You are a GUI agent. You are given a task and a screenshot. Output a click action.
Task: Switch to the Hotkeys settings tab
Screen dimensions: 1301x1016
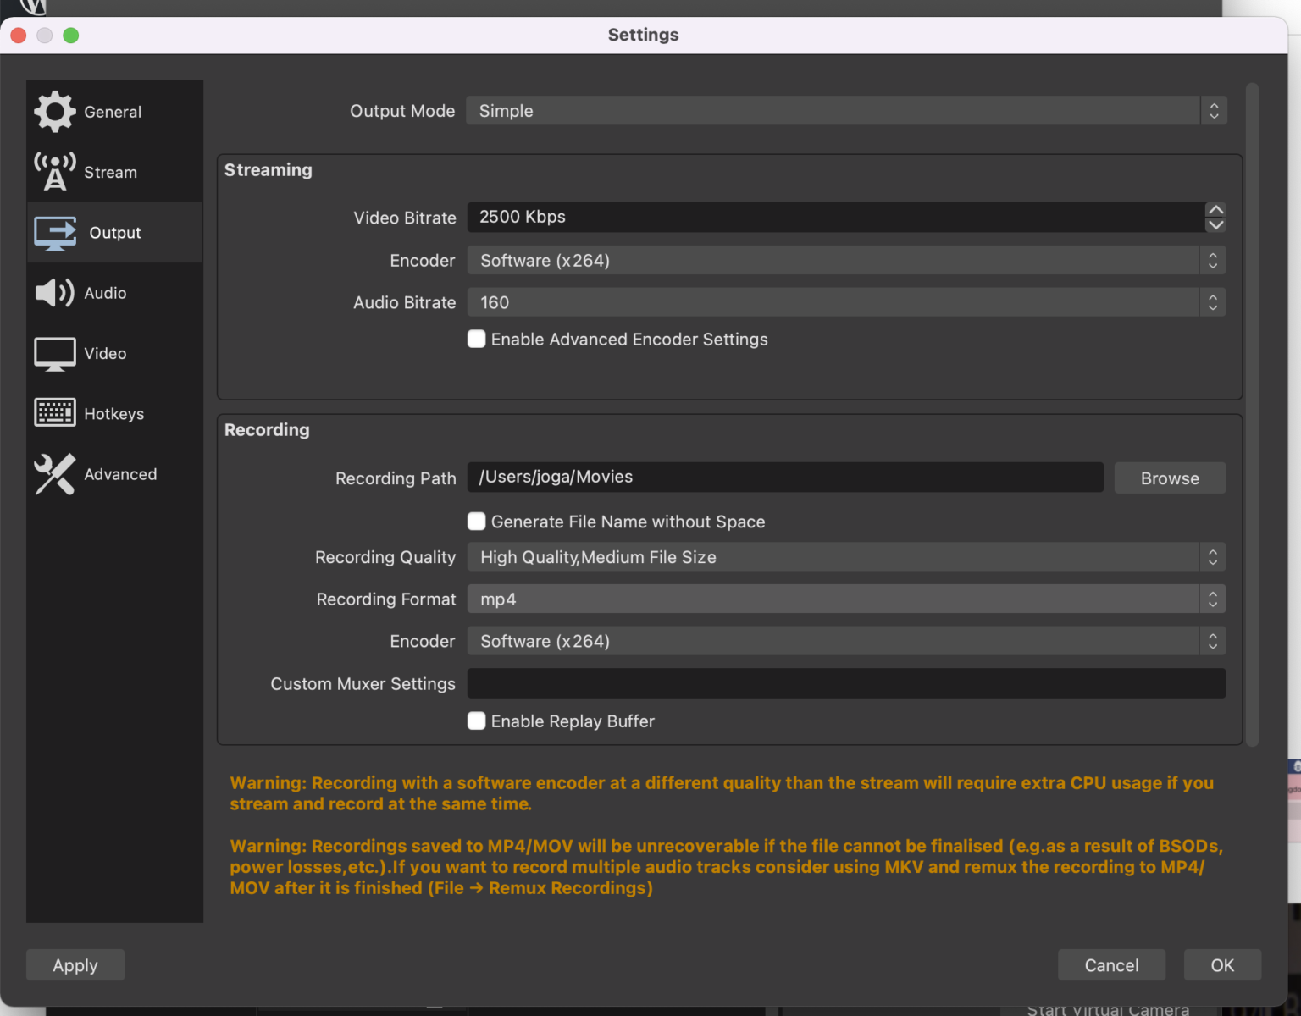click(114, 414)
